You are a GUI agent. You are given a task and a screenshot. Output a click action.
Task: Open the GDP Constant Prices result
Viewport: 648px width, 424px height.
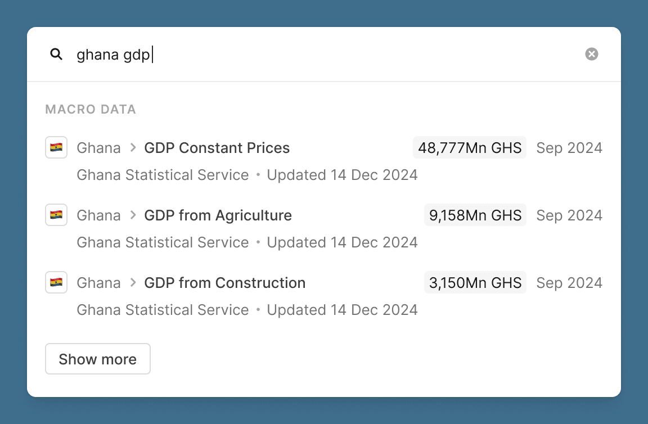pos(323,160)
